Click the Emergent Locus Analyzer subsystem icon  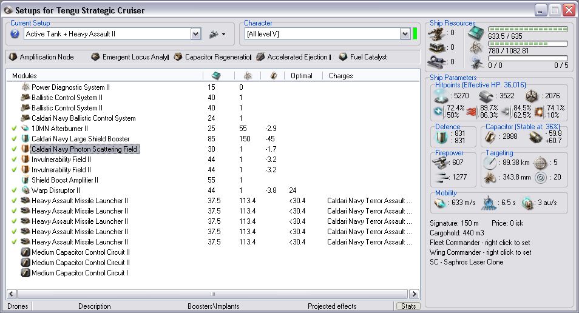(95, 57)
